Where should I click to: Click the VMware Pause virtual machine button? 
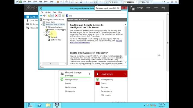pyautogui.click(x=58, y=2)
